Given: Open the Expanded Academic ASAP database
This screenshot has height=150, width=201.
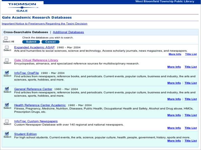Looking at the screenshot, I should pos(34,47).
